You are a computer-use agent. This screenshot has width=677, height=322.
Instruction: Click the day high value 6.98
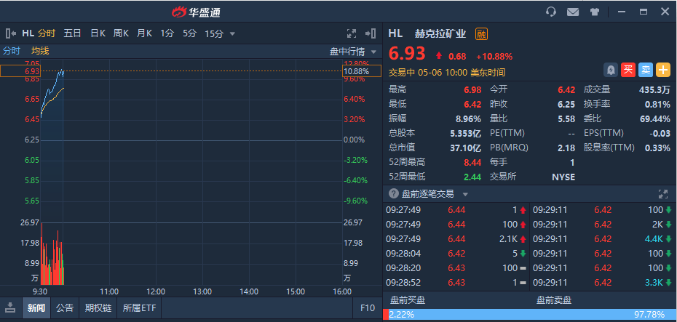[x=472, y=89]
